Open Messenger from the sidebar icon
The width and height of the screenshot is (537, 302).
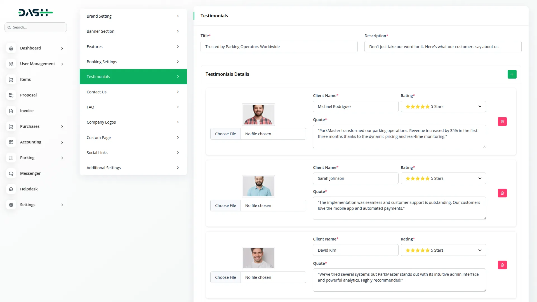(x=11, y=173)
